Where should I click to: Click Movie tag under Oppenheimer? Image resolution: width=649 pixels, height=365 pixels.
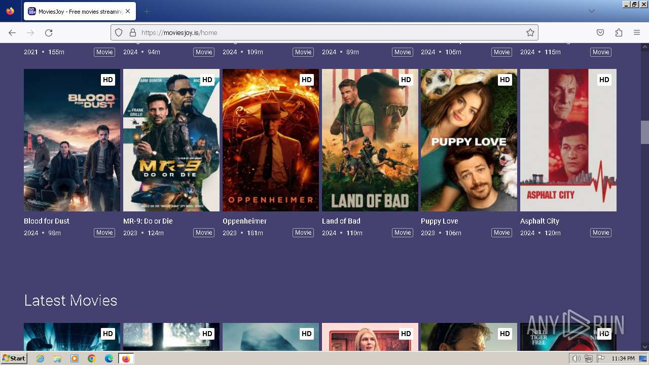pos(303,233)
